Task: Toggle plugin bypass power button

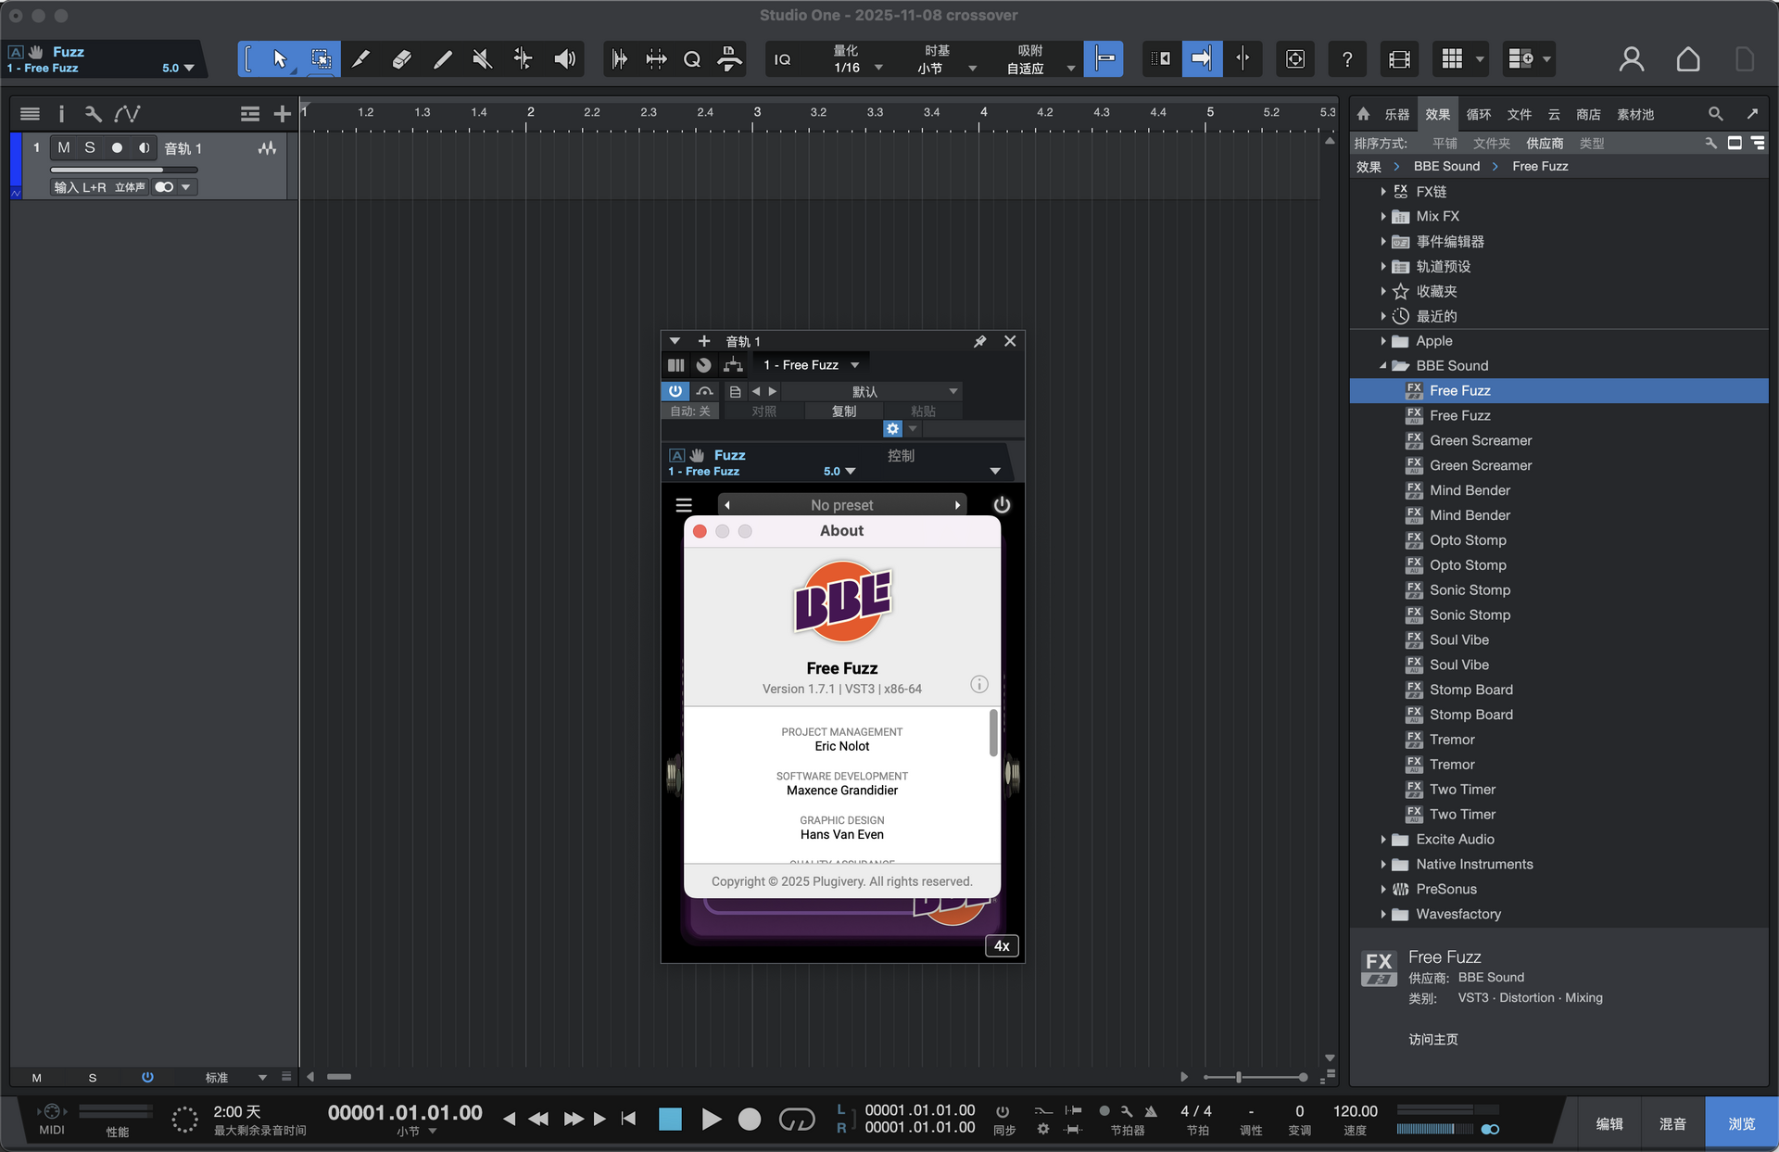Action: click(675, 391)
